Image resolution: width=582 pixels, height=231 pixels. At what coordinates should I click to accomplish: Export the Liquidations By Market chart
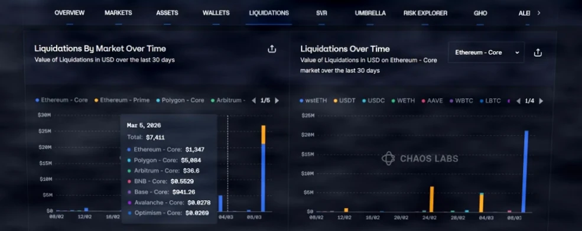(x=272, y=49)
